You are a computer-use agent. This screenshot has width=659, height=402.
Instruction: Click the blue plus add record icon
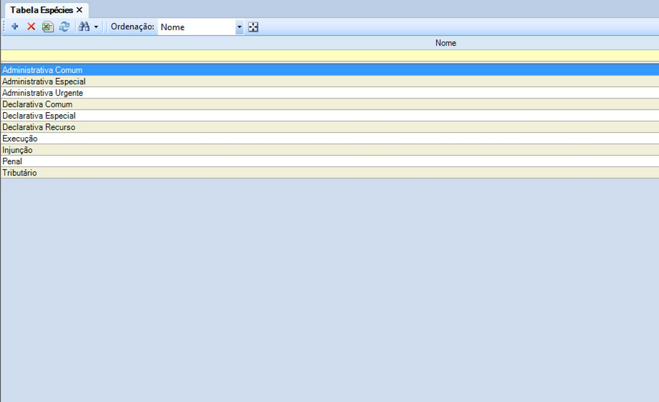pos(15,27)
